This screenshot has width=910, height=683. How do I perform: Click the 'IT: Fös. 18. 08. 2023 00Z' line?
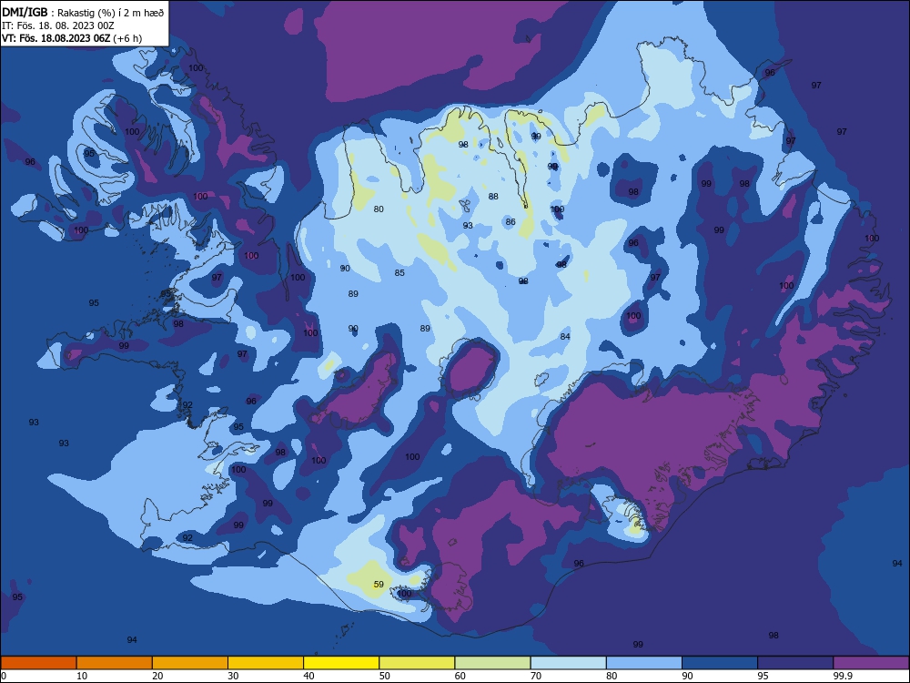(x=58, y=25)
